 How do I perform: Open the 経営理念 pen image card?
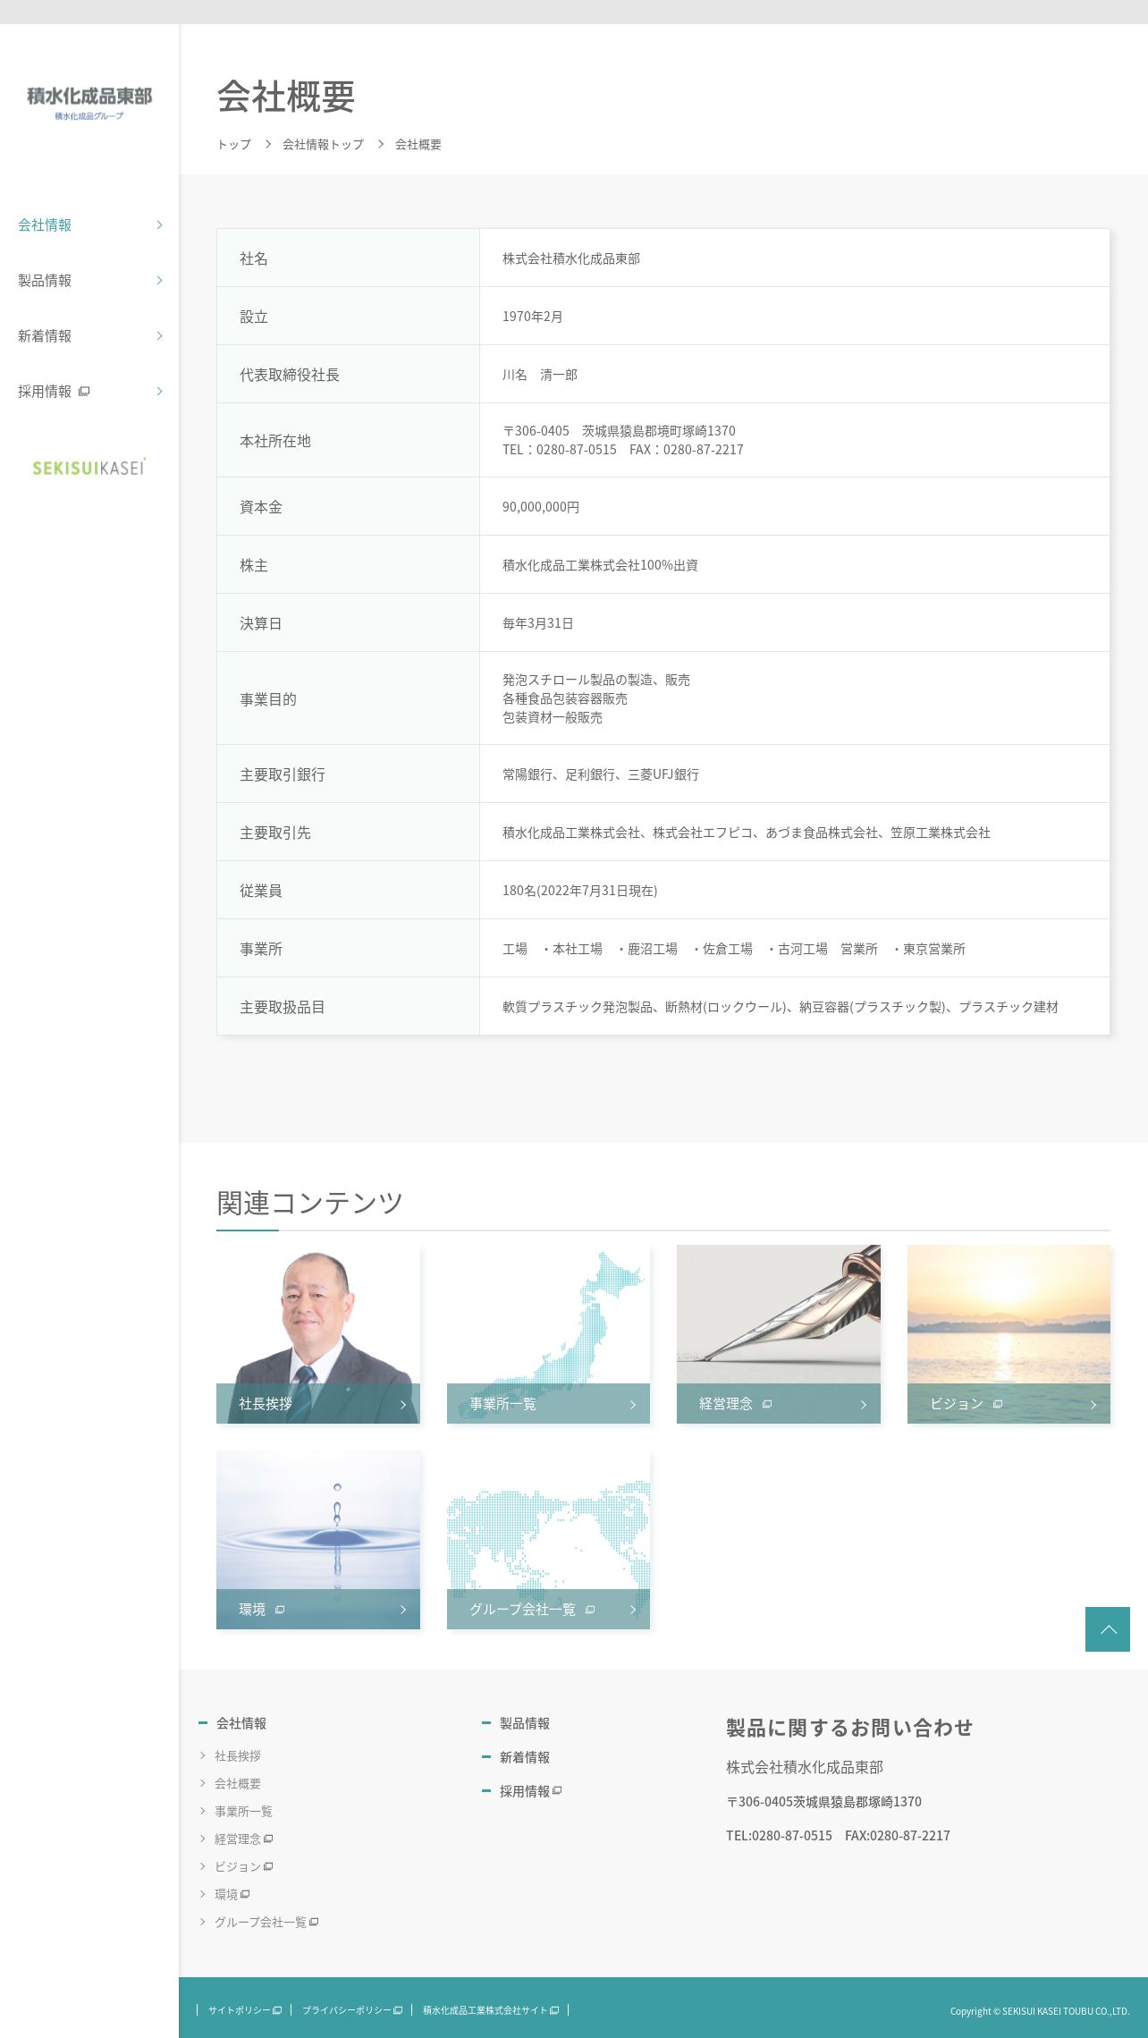coord(779,1334)
